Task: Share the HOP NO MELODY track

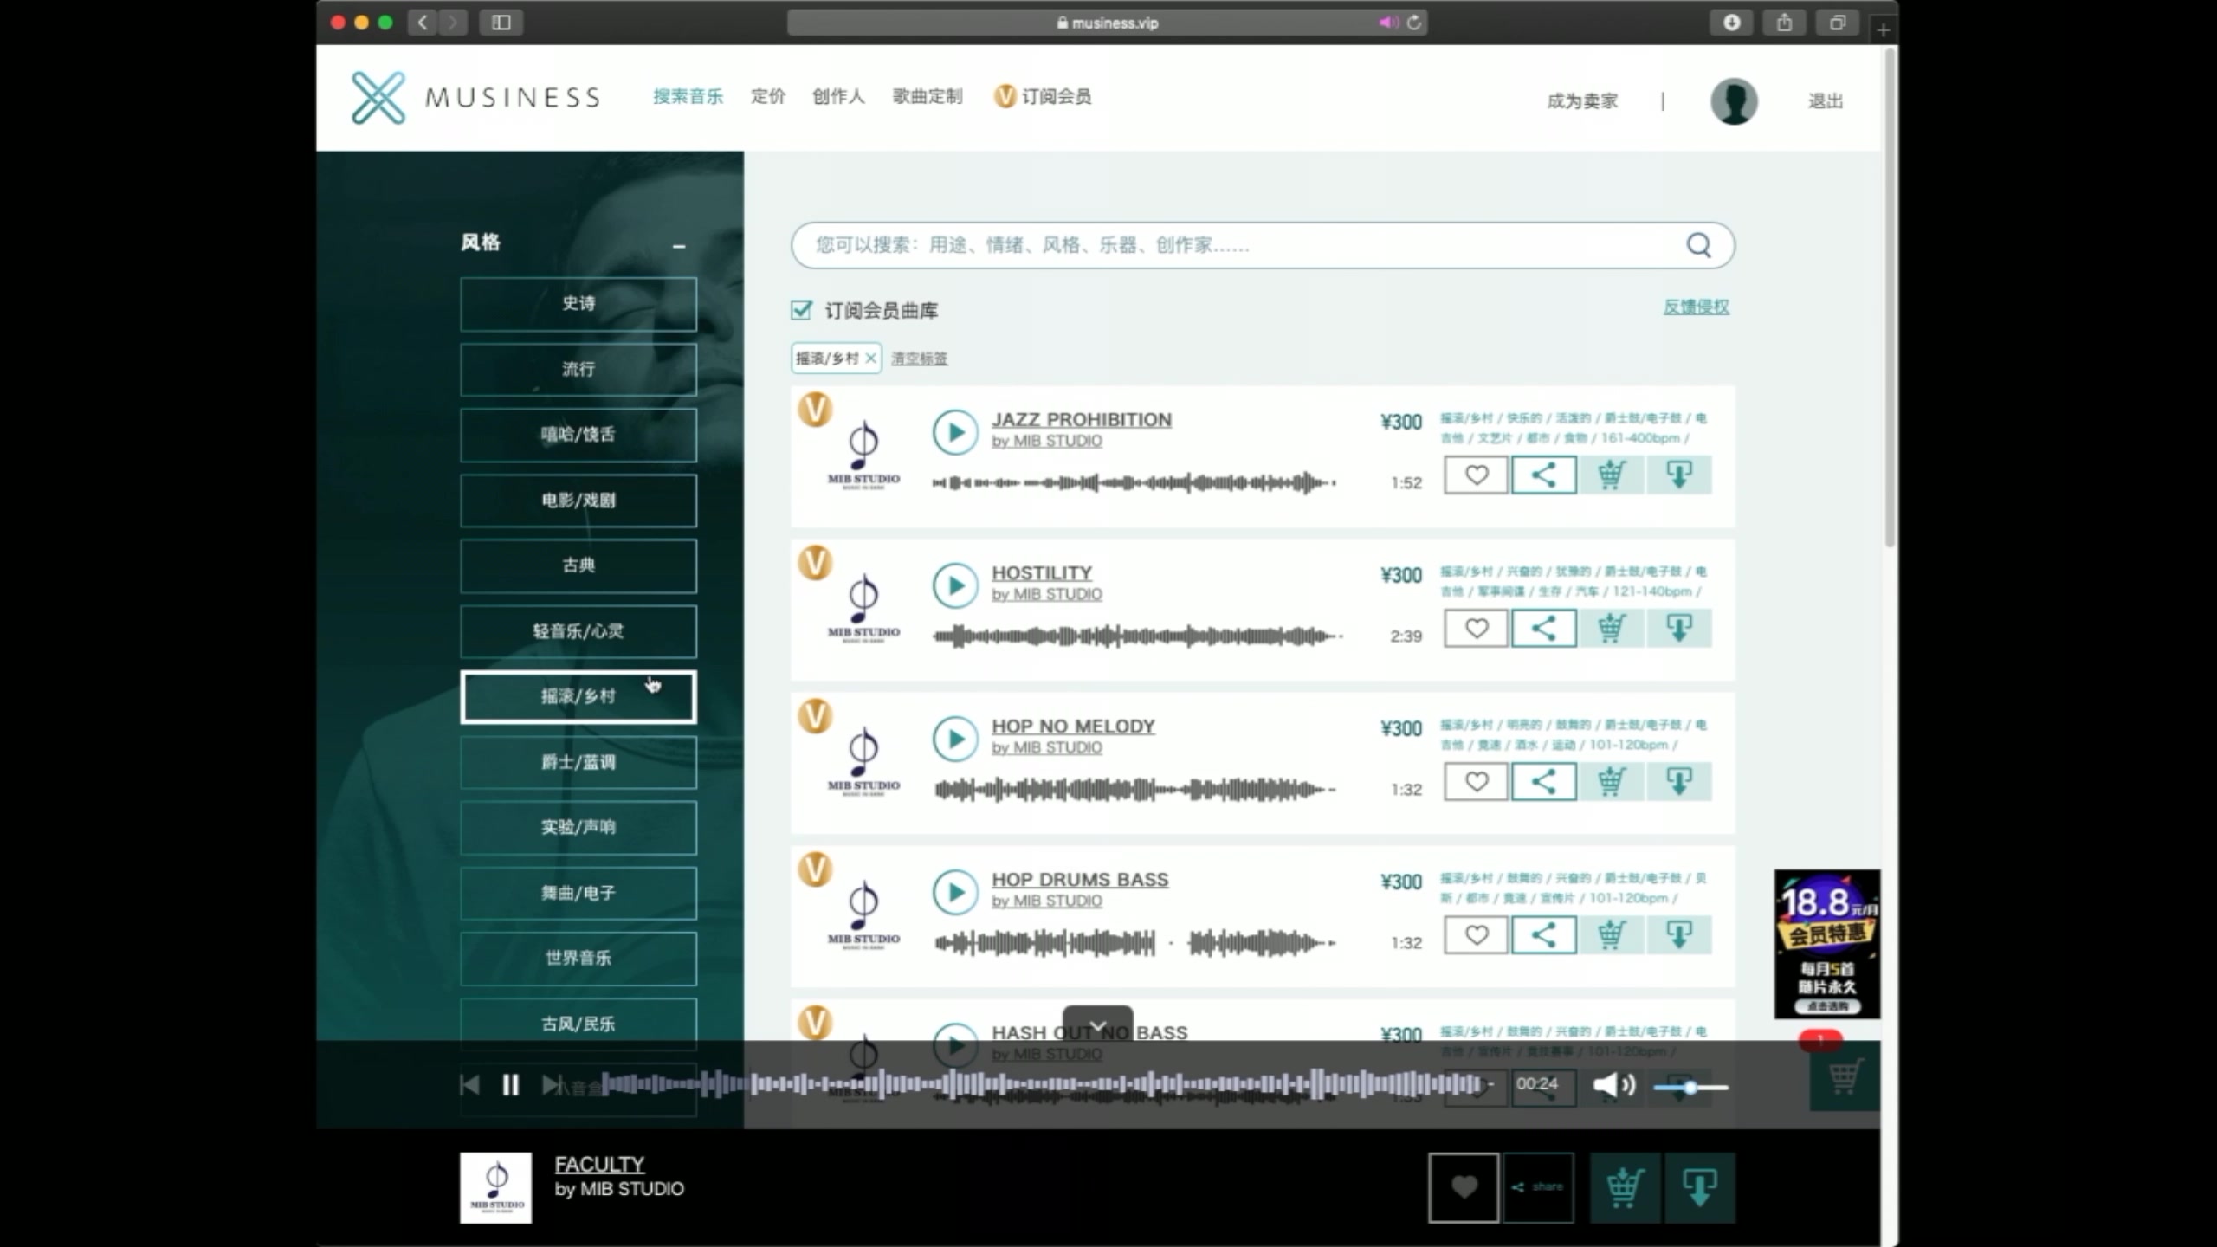Action: [x=1543, y=781]
